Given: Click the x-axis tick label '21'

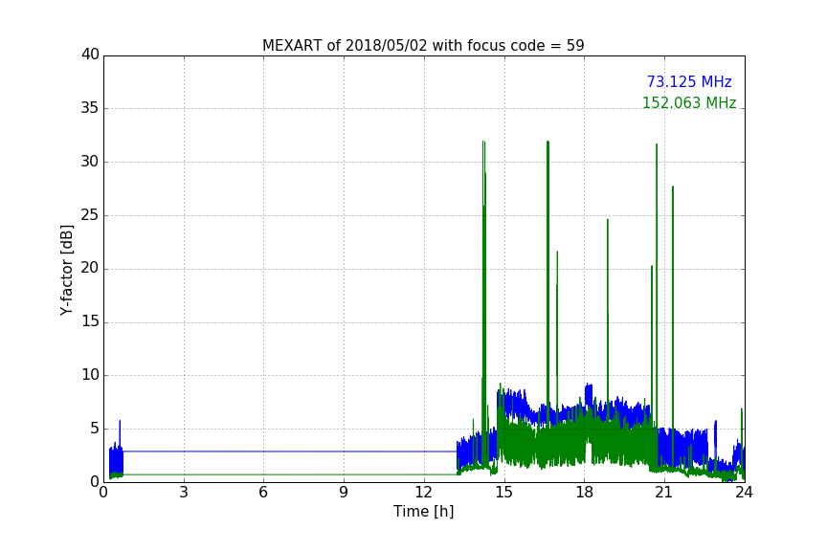Looking at the screenshot, I should [664, 493].
